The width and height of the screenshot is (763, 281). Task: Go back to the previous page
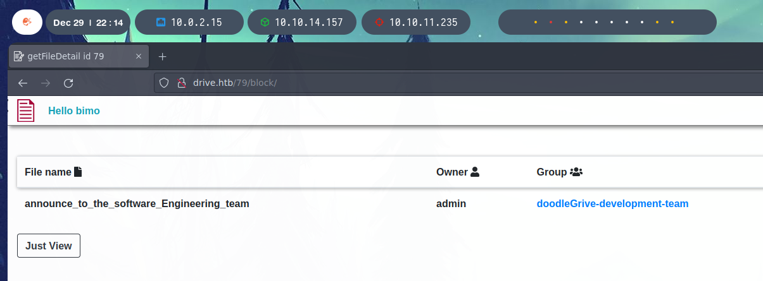(23, 83)
